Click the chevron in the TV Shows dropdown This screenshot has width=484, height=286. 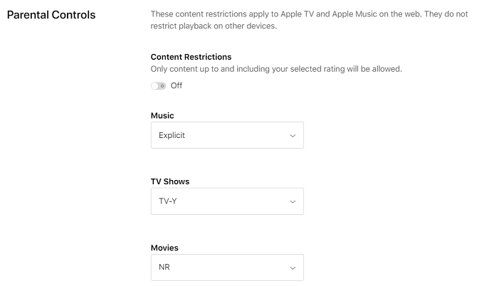292,201
